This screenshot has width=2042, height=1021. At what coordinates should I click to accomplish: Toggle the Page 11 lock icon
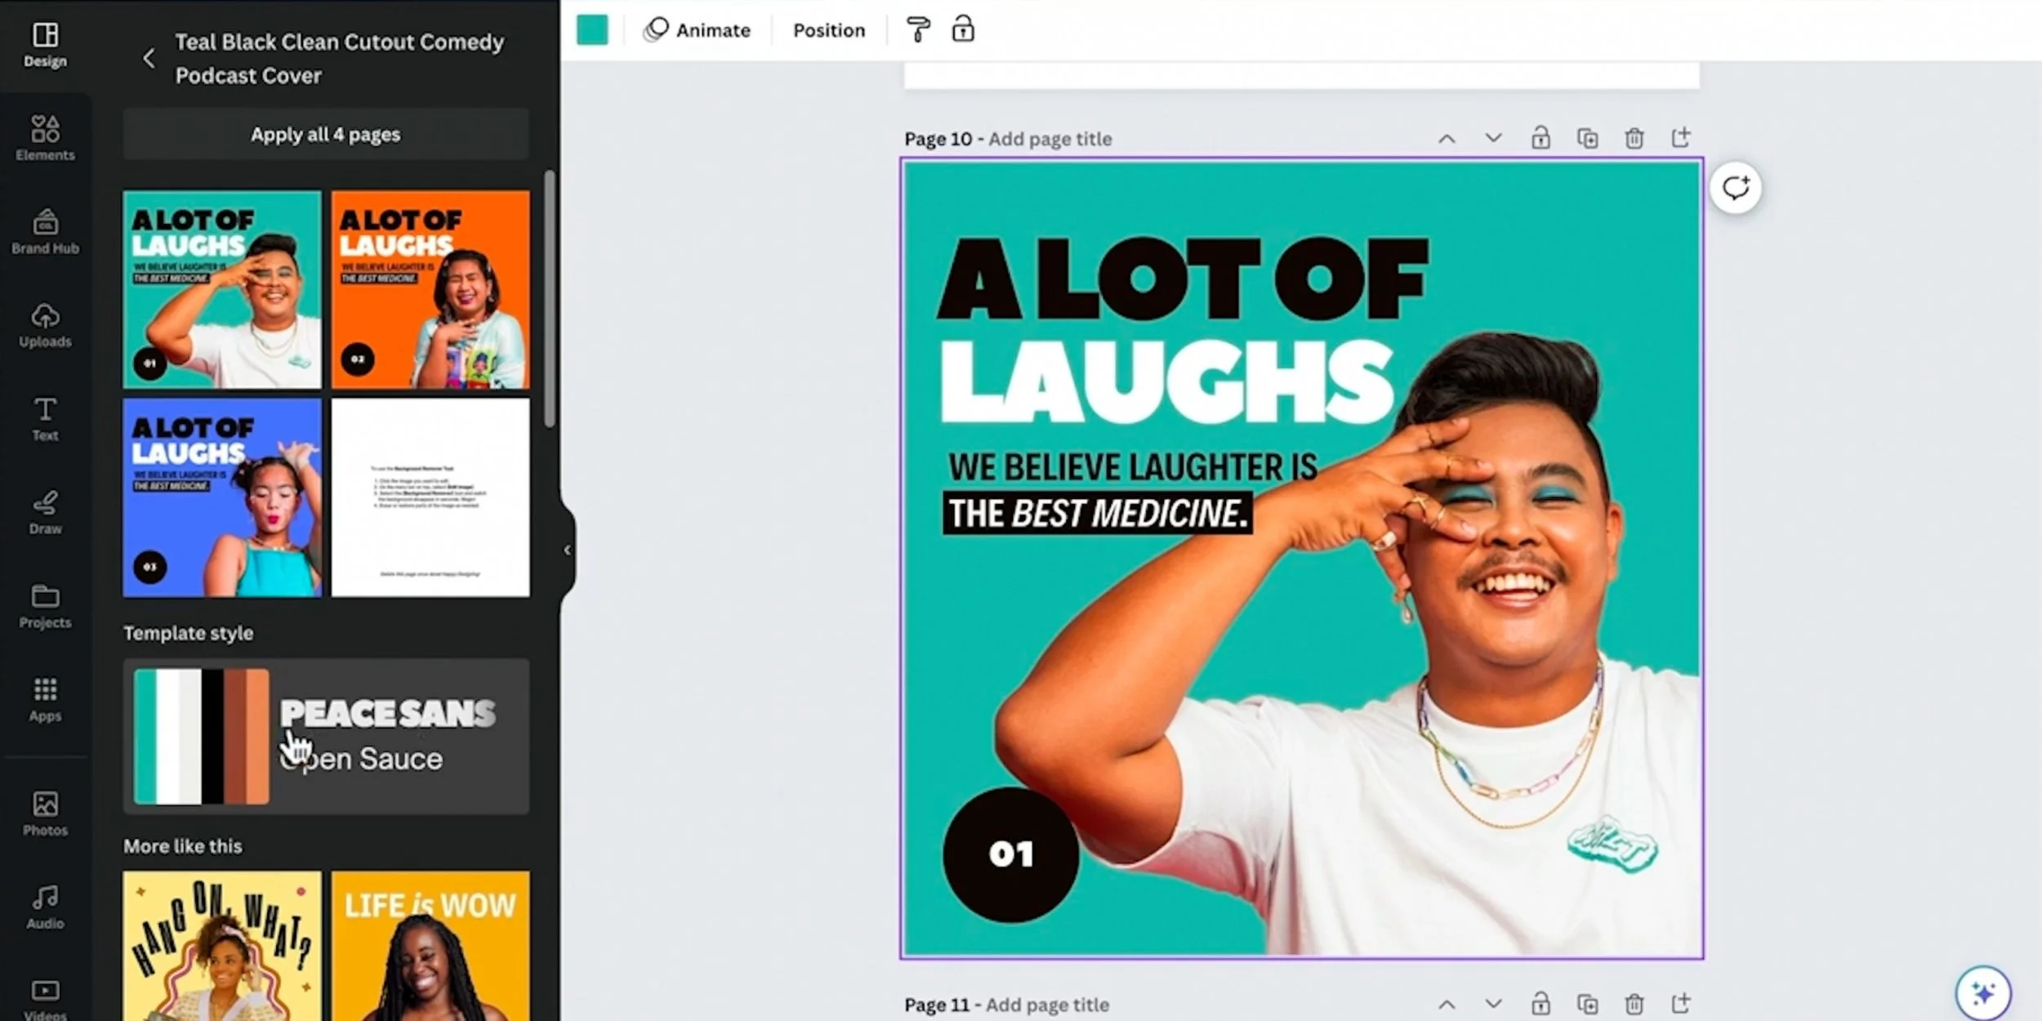pyautogui.click(x=1540, y=1004)
